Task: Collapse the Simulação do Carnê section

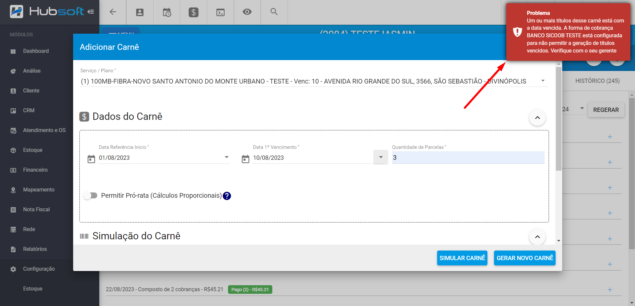Action: 537,237
